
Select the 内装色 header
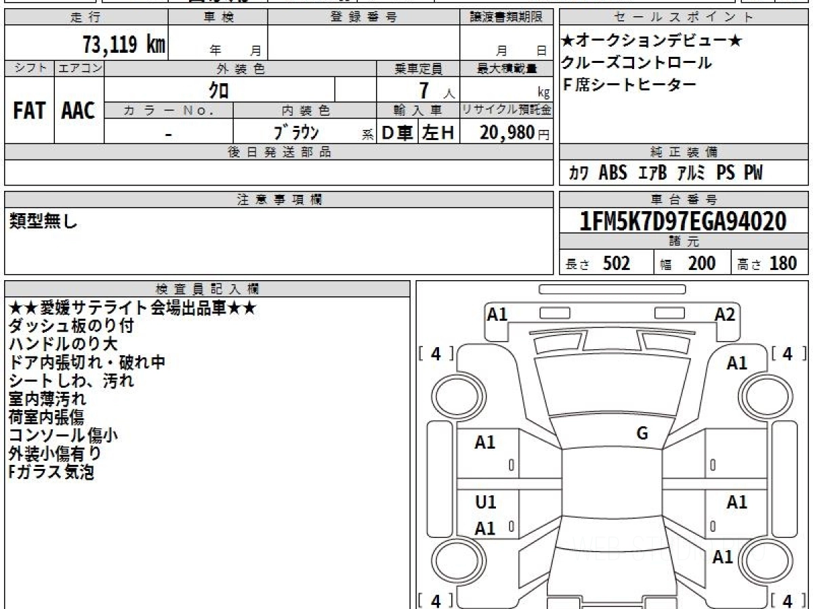305,110
